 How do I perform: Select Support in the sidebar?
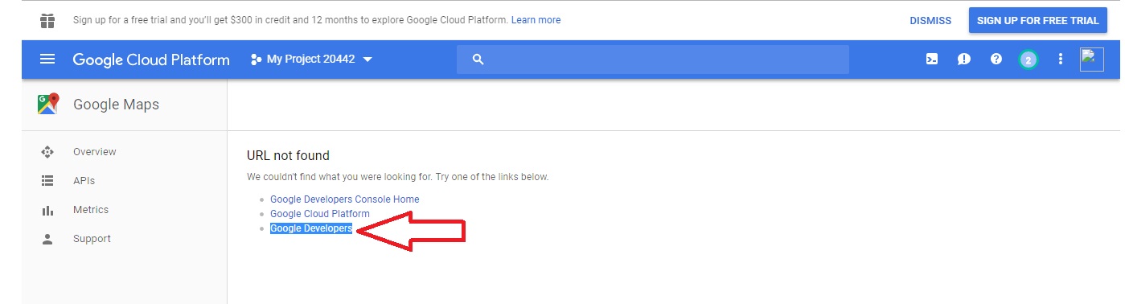pos(92,239)
